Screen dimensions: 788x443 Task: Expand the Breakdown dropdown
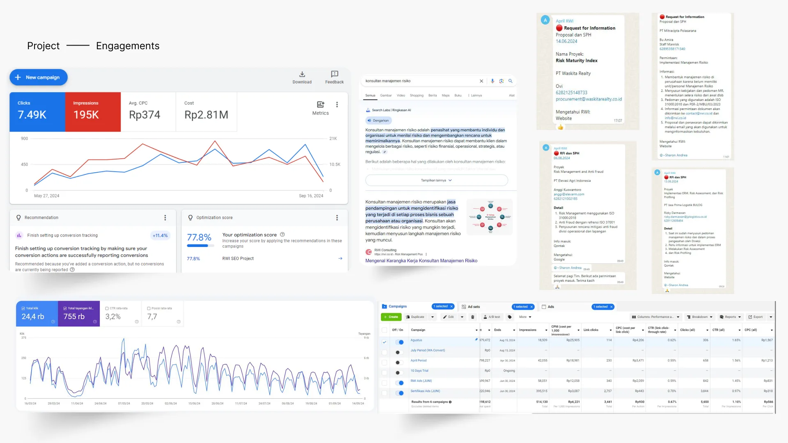[701, 317]
